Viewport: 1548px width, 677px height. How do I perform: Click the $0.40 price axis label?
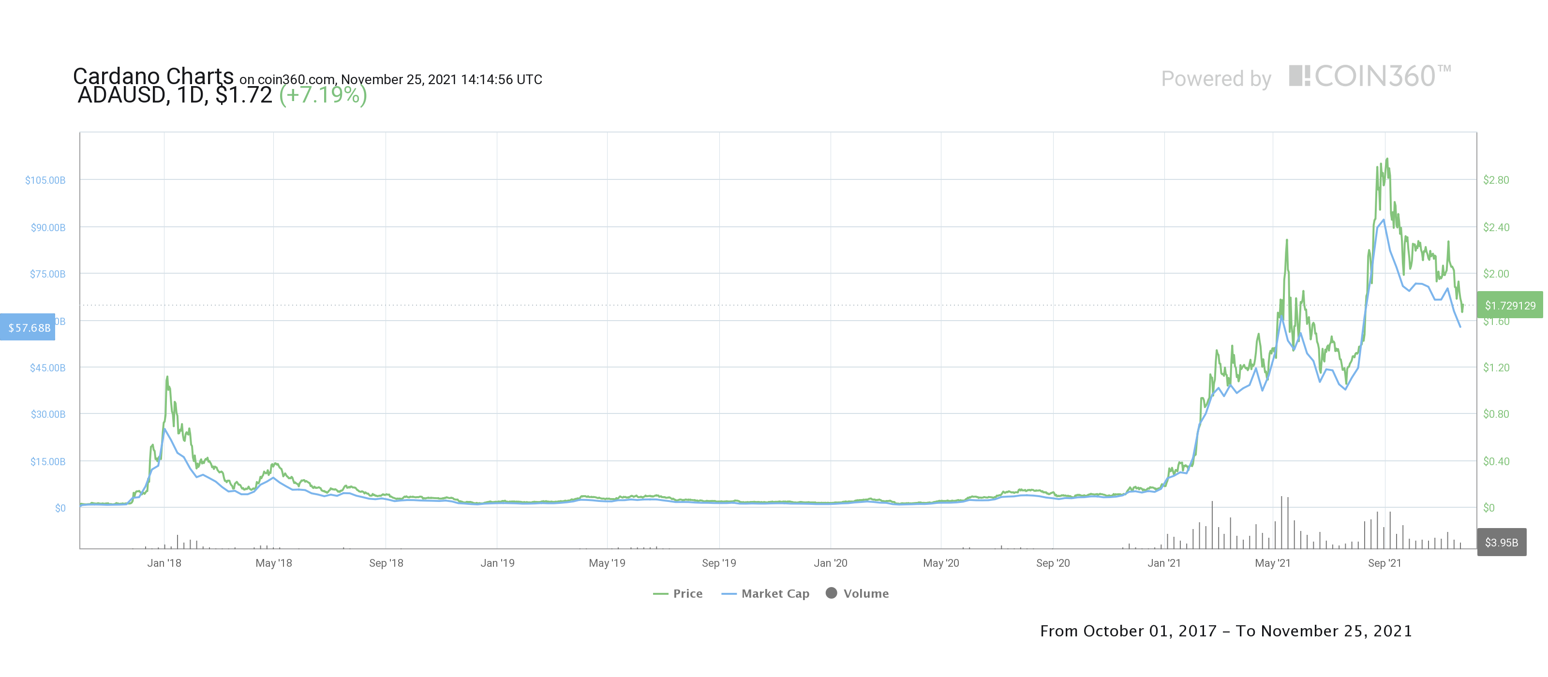(x=1495, y=461)
